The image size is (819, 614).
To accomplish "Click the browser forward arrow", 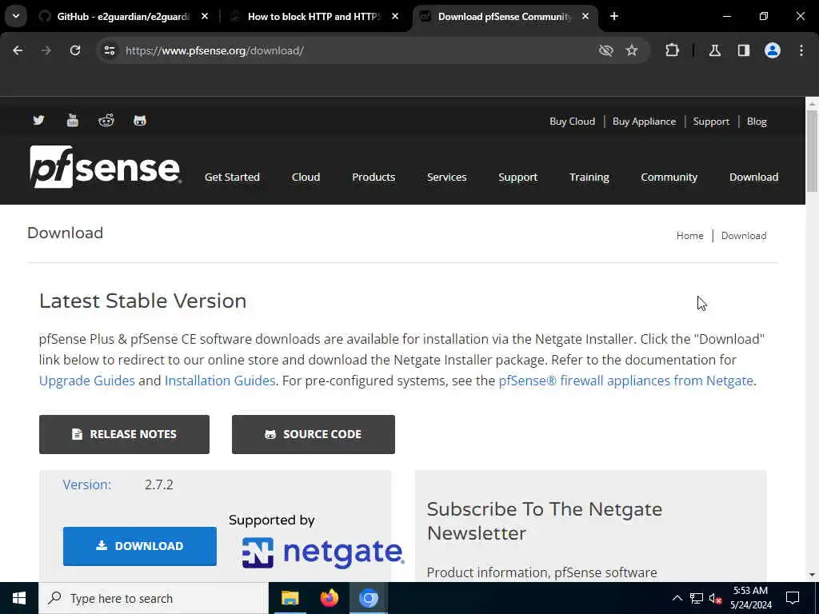I will point(46,50).
